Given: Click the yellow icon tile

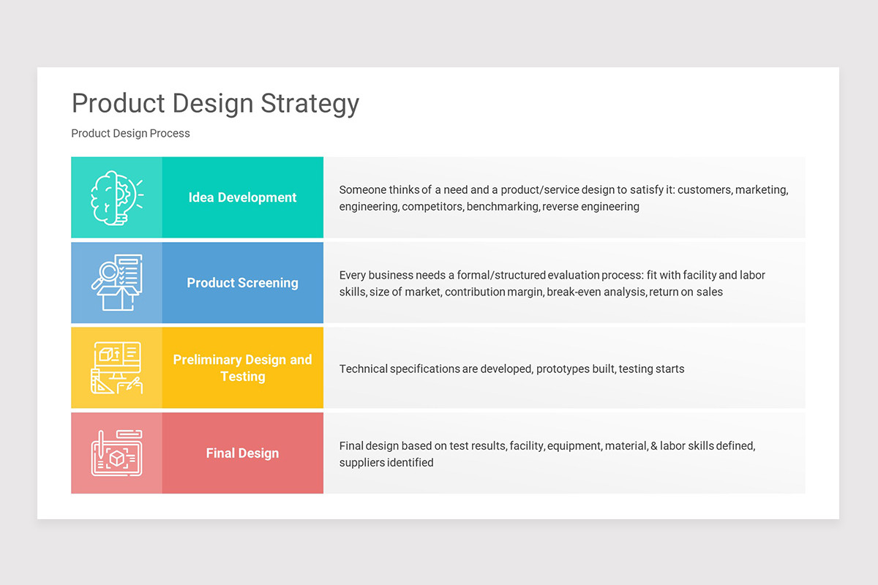Looking at the screenshot, I should 116,368.
